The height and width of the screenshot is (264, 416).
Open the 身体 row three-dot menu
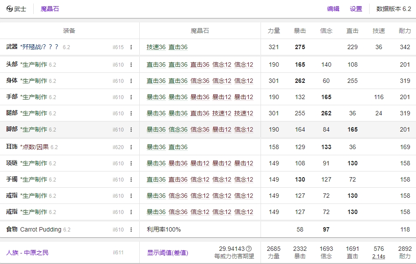point(131,81)
